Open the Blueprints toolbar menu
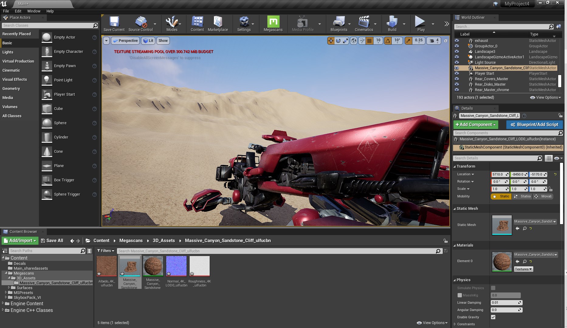 (x=339, y=24)
